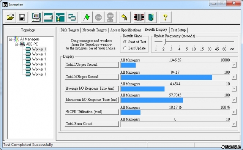
Task: Open test configuration file icon
Action: (x=10, y=17)
